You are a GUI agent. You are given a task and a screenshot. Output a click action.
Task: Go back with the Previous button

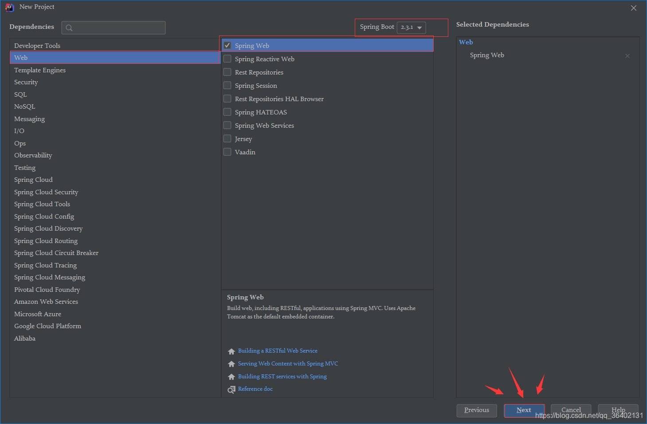477,410
